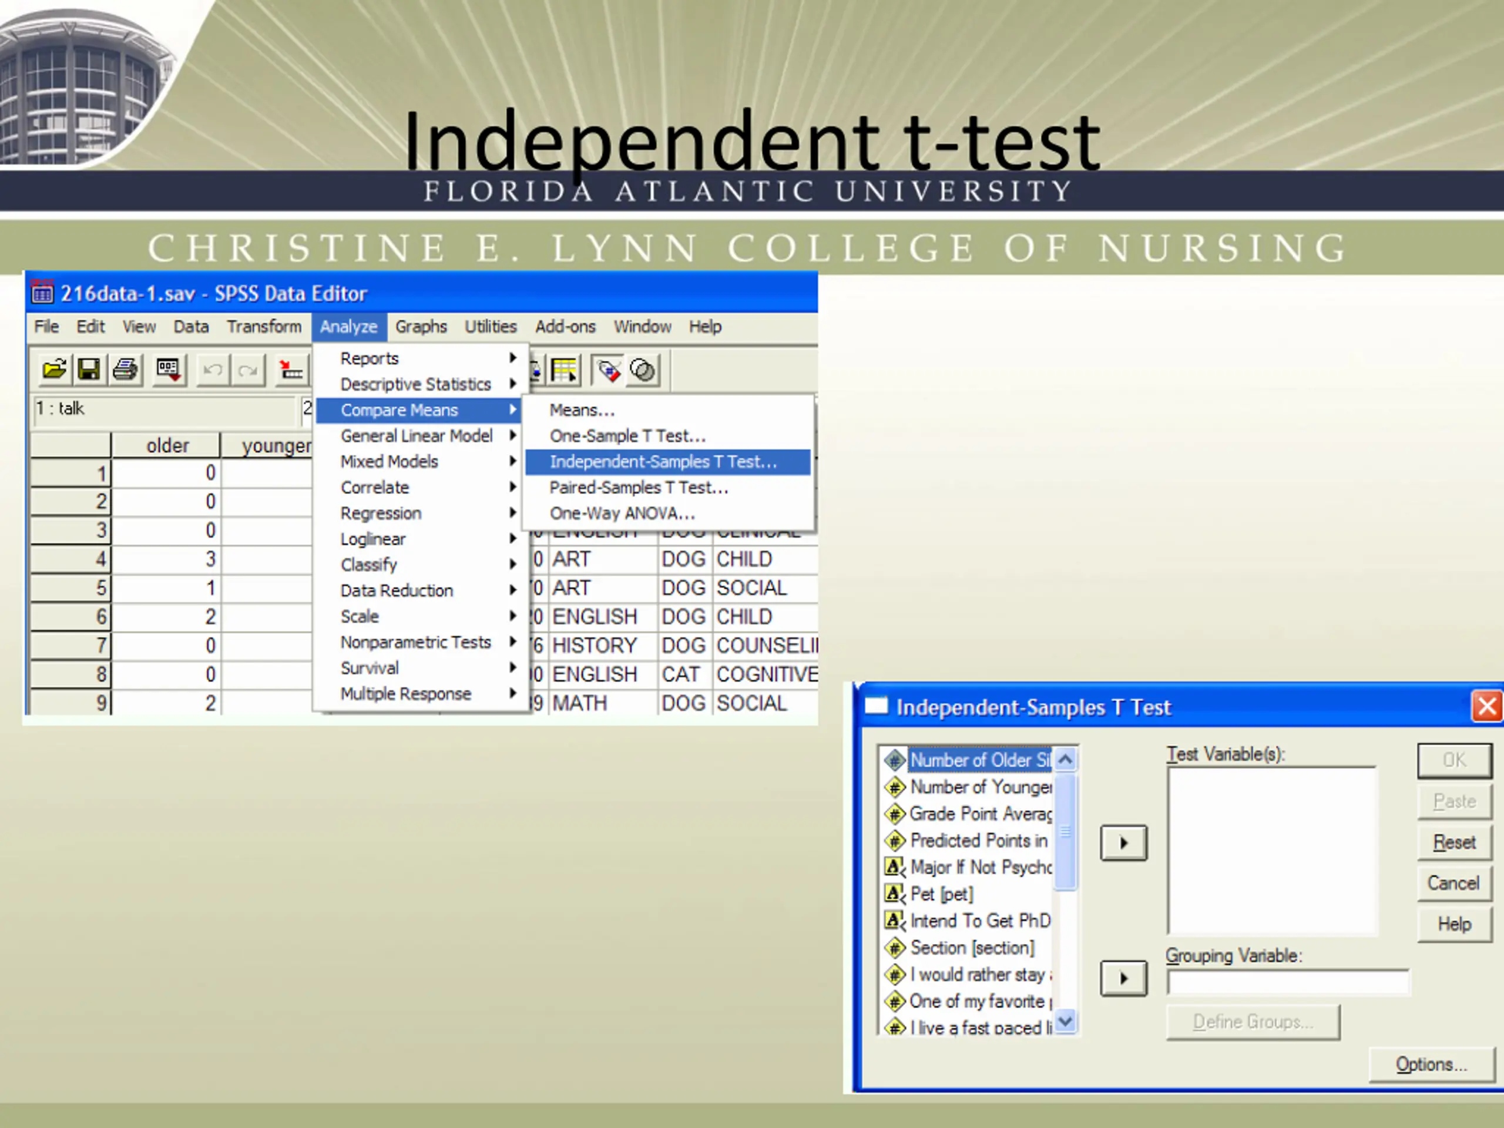1504x1128 pixels.
Task: Expand the Regression submenu
Action: click(x=422, y=513)
